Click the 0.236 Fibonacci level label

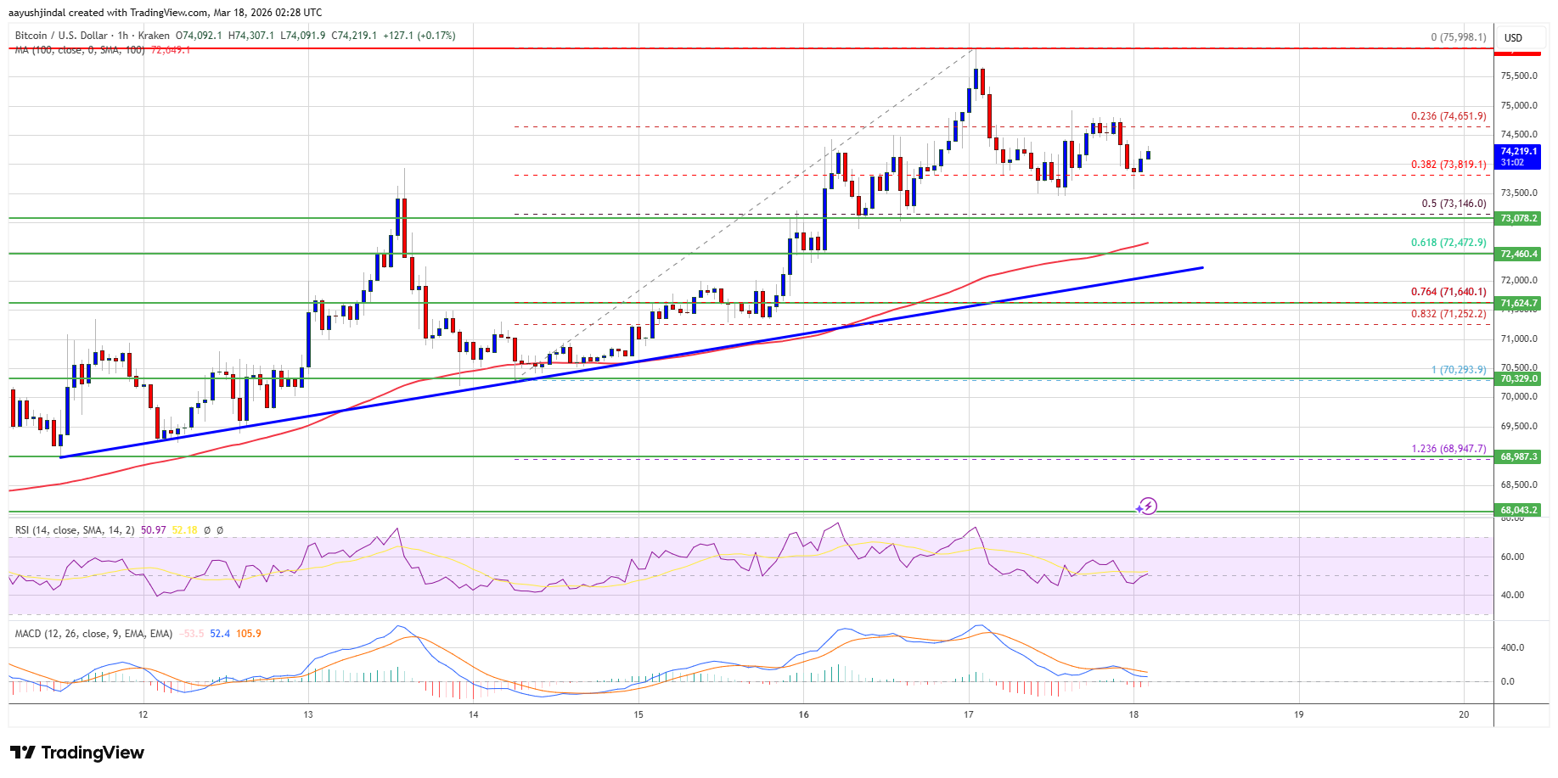(1448, 116)
